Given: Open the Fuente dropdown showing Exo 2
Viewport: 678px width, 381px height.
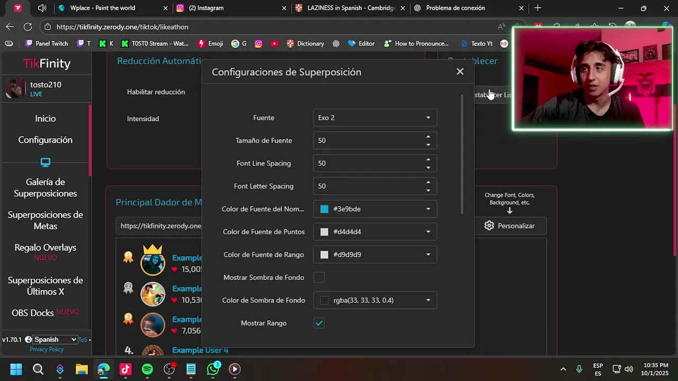Looking at the screenshot, I should (x=375, y=117).
